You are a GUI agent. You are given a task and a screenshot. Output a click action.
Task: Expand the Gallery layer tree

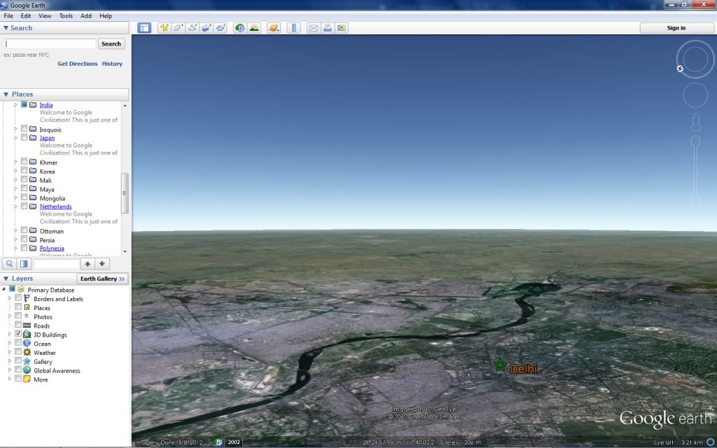coord(10,361)
